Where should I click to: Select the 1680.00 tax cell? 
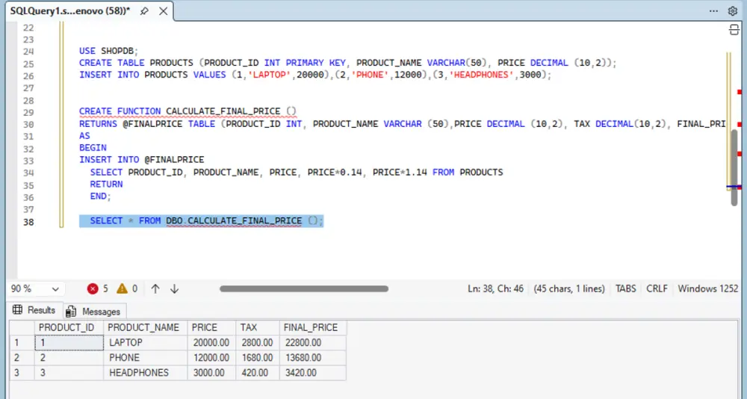[257, 357]
